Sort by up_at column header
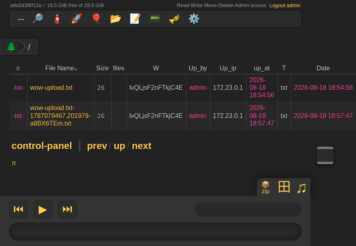Viewport: 356px width, 246px height. 262,68
